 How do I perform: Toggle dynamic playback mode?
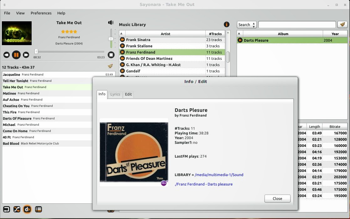(27, 209)
